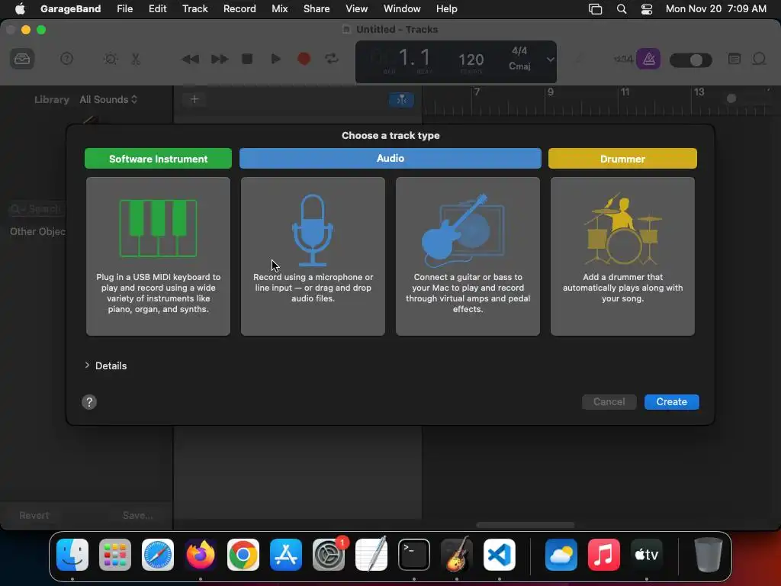Open the Loop Browser icon

[759, 59]
